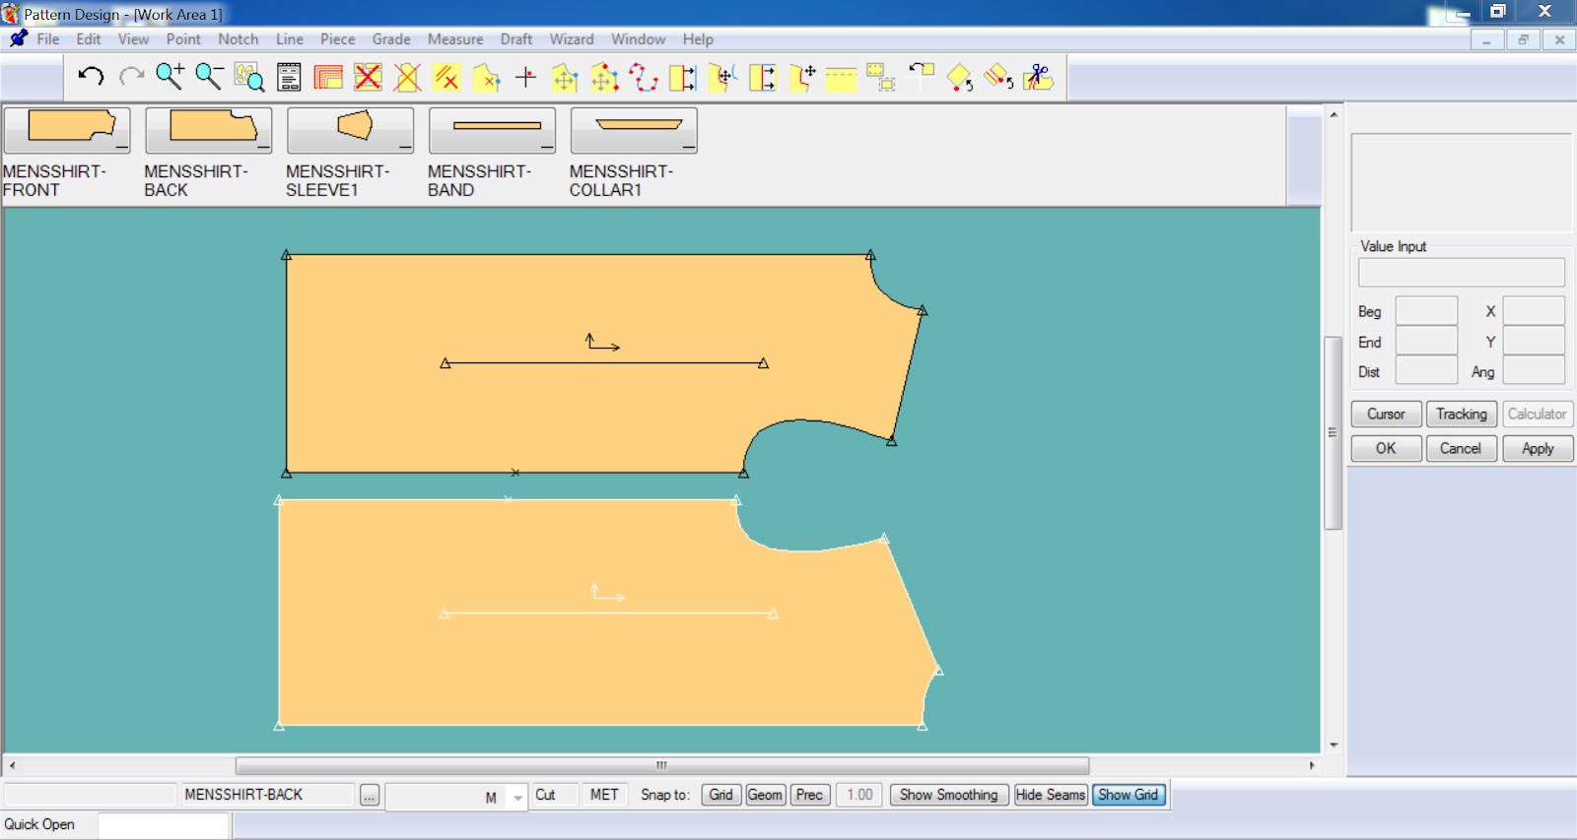Screen dimensions: 1577x840
Task: Click the red nested outlines toolbar icon
Action: coord(328,77)
